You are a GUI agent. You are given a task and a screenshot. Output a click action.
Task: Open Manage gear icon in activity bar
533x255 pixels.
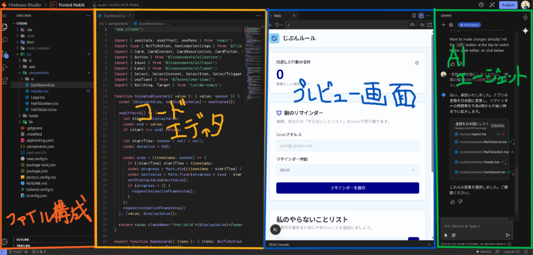(5, 241)
